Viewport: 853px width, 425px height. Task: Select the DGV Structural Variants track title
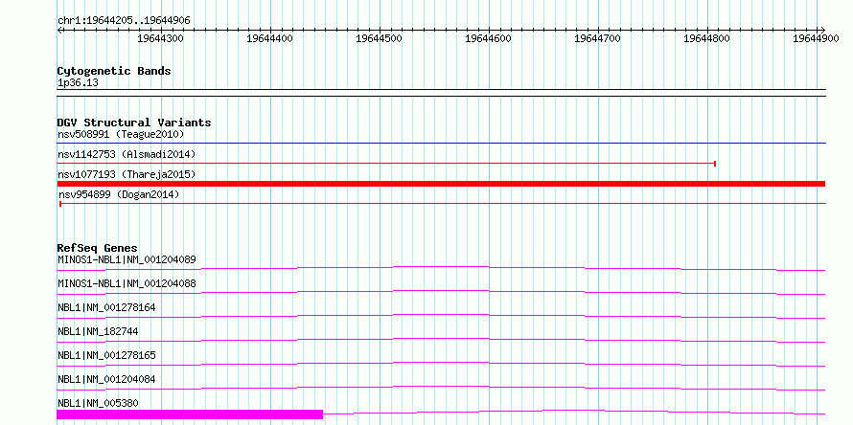coord(134,123)
